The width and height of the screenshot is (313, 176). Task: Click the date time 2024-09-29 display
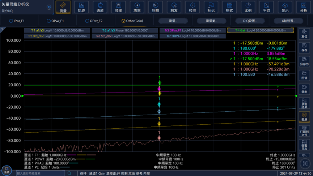click(295, 173)
